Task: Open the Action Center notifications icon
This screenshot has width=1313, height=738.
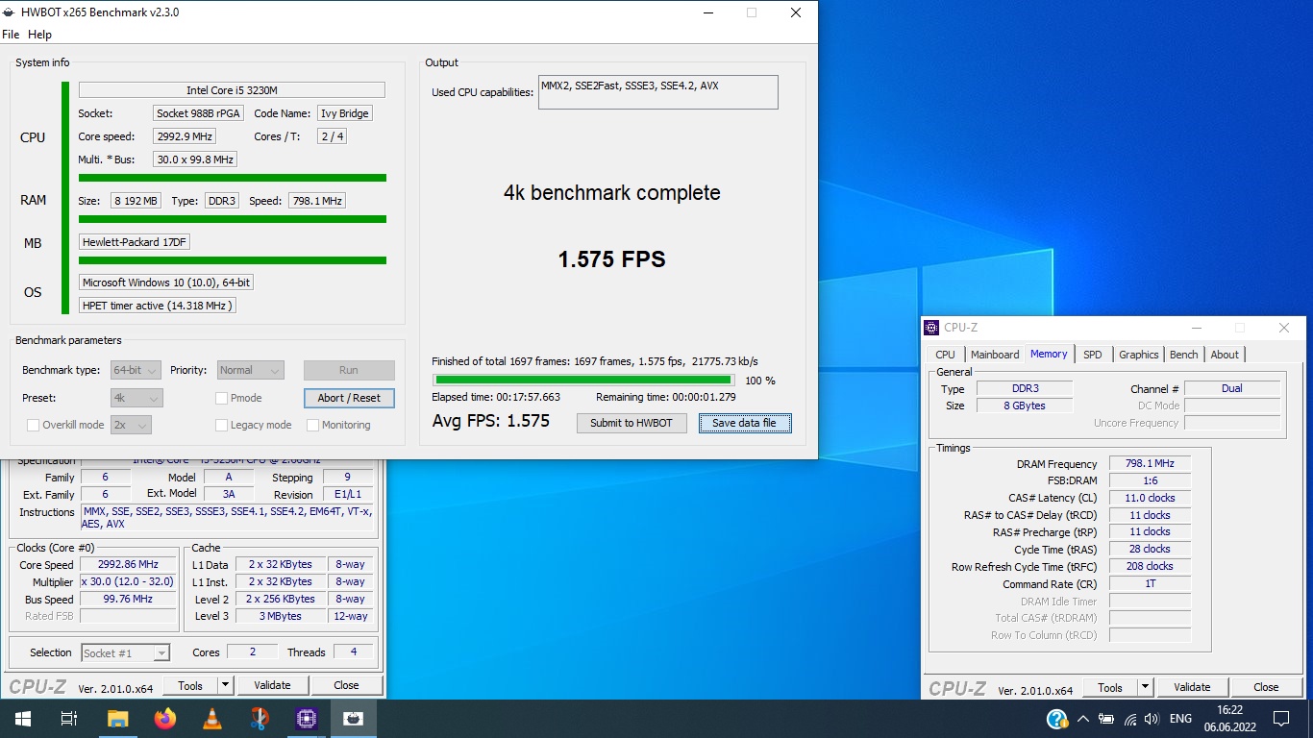Action: point(1281,719)
